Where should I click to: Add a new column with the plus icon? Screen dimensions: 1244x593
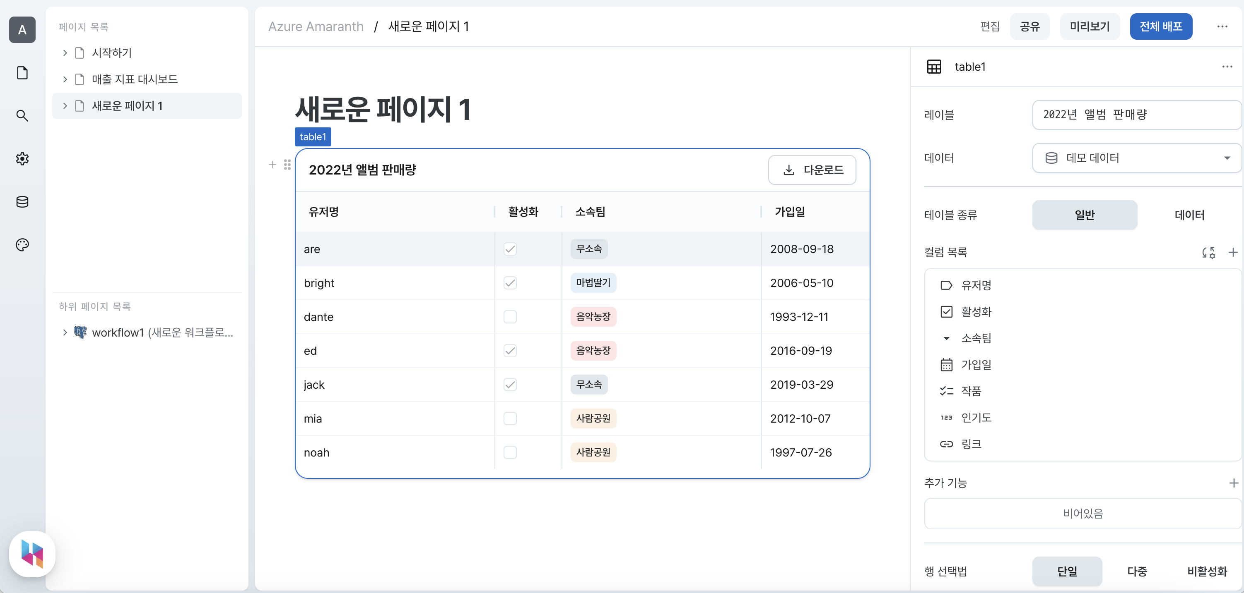1233,252
